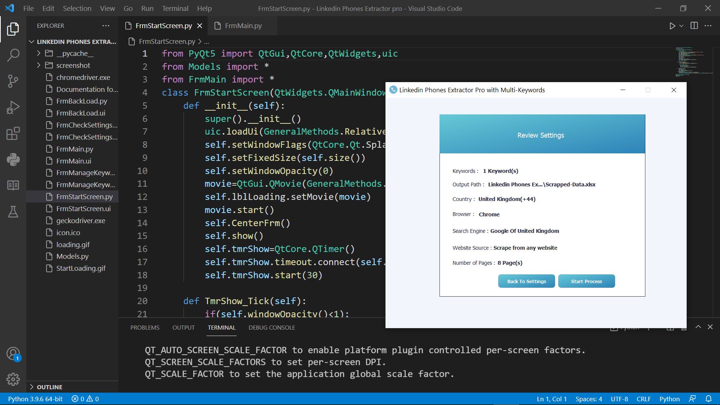Image resolution: width=720 pixels, height=405 pixels.
Task: Open Explorer views and more actions ellipsis
Action: (106, 25)
